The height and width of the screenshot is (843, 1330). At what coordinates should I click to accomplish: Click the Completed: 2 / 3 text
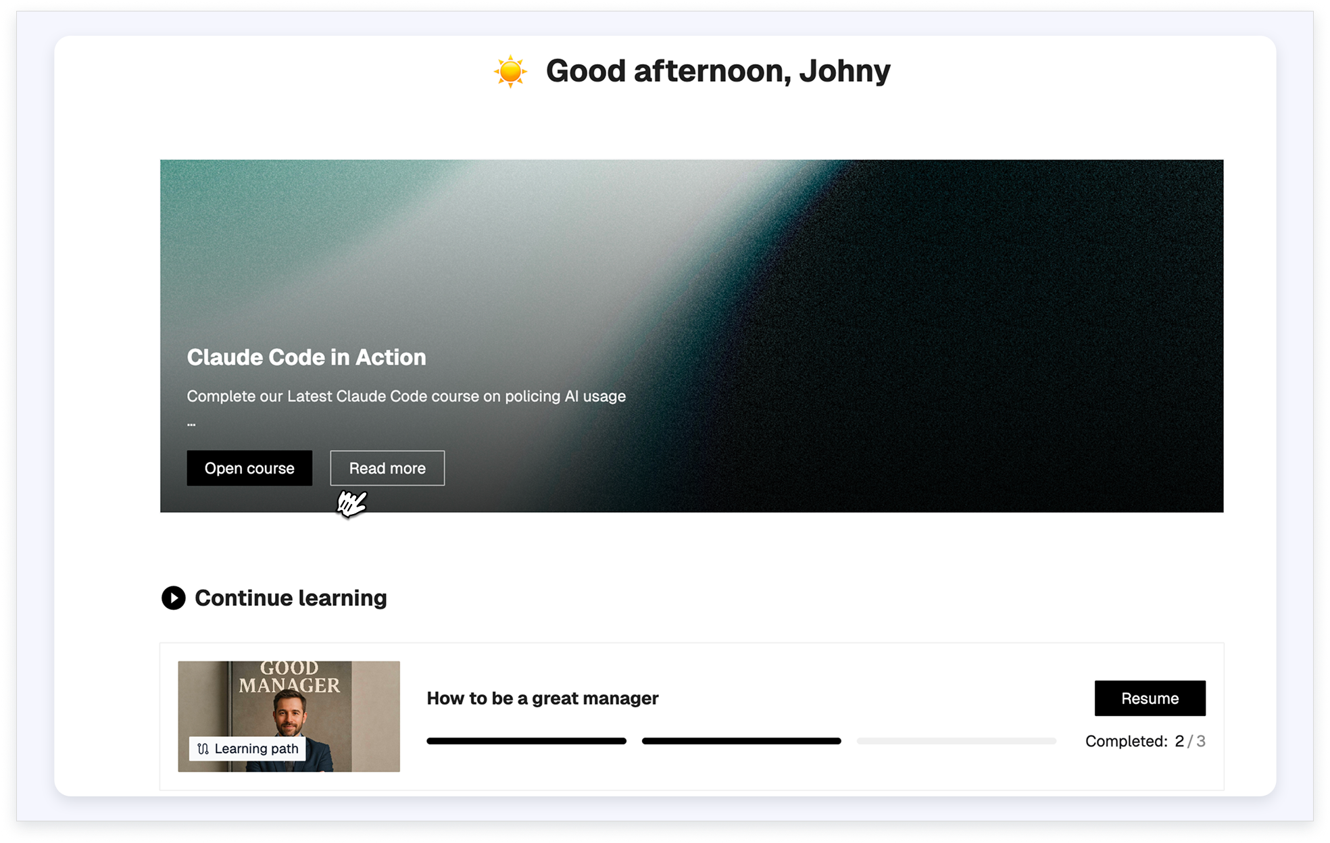point(1146,741)
